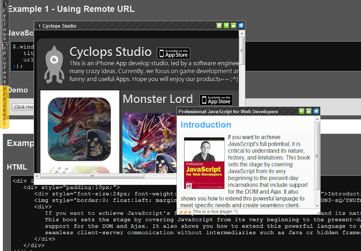Click 'Example 1 - Using Remote URL' heading
361x251 pixels.
pos(71,9)
